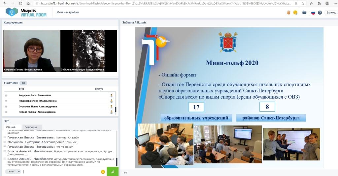338x176 pixels.
Task: Open the favorites list icon
Action: pos(311,3)
